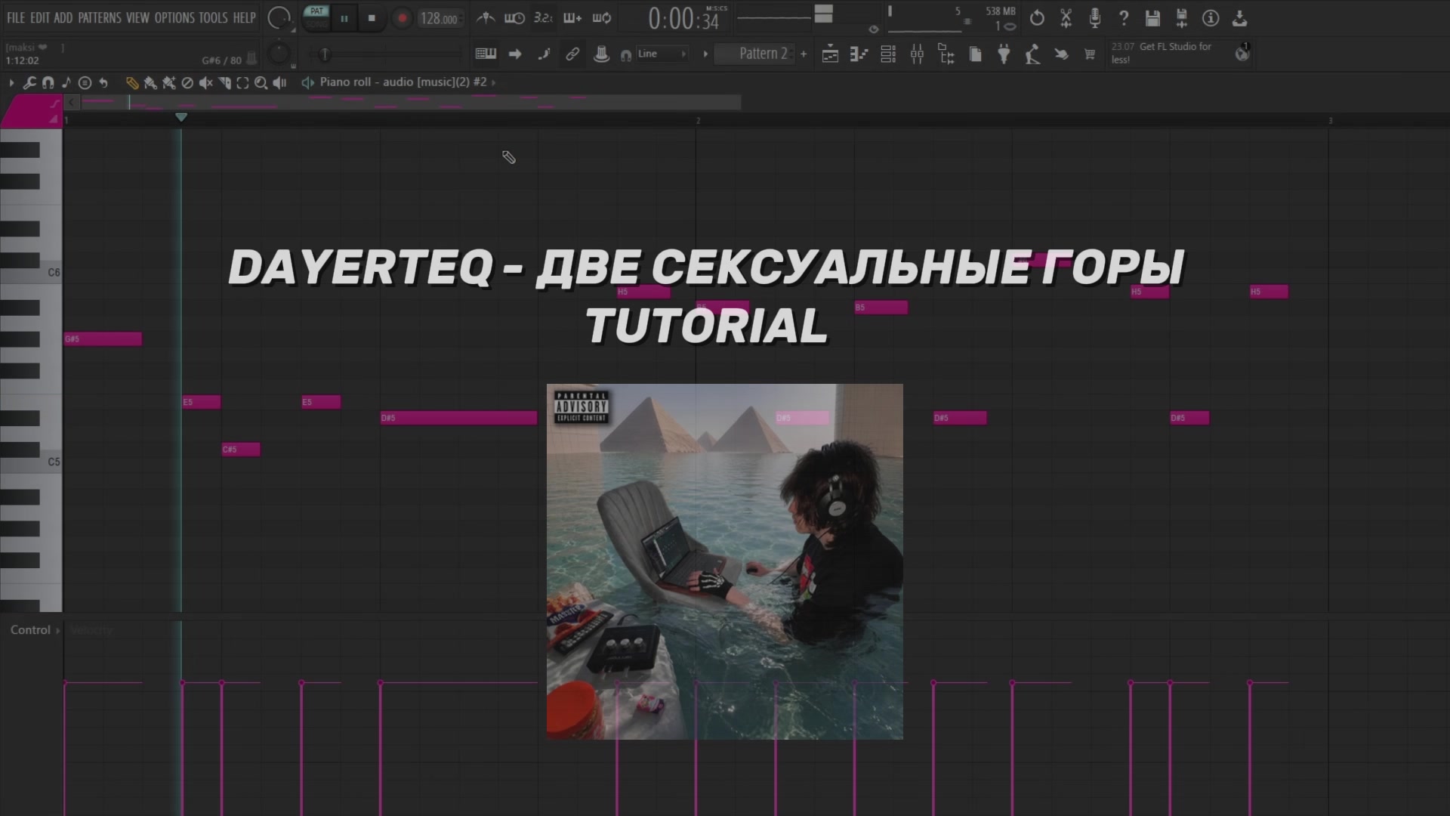
Task: Click the magnet icon beside the Line selector
Action: coord(626,55)
